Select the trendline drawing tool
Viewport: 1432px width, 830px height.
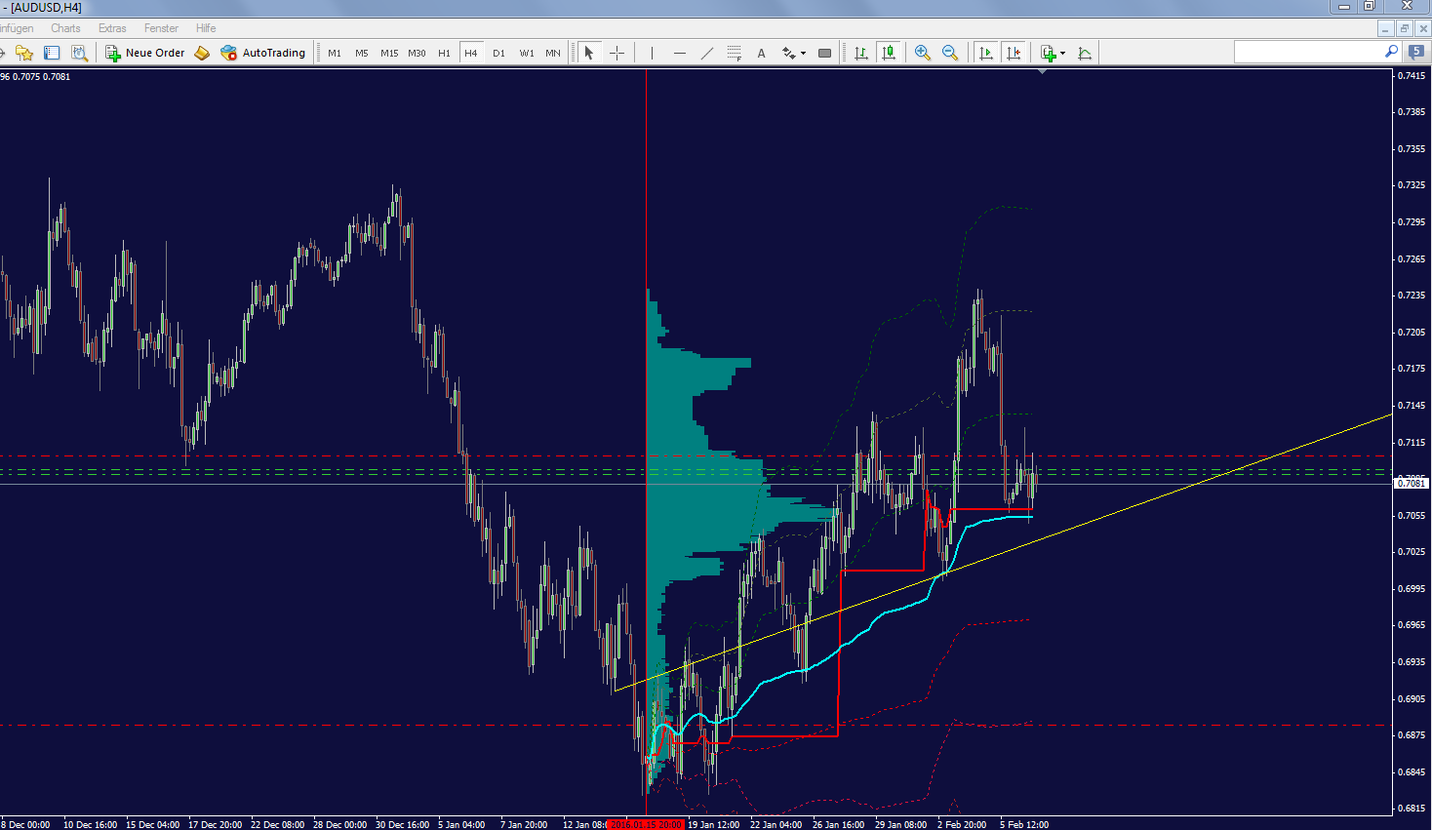[x=707, y=53]
